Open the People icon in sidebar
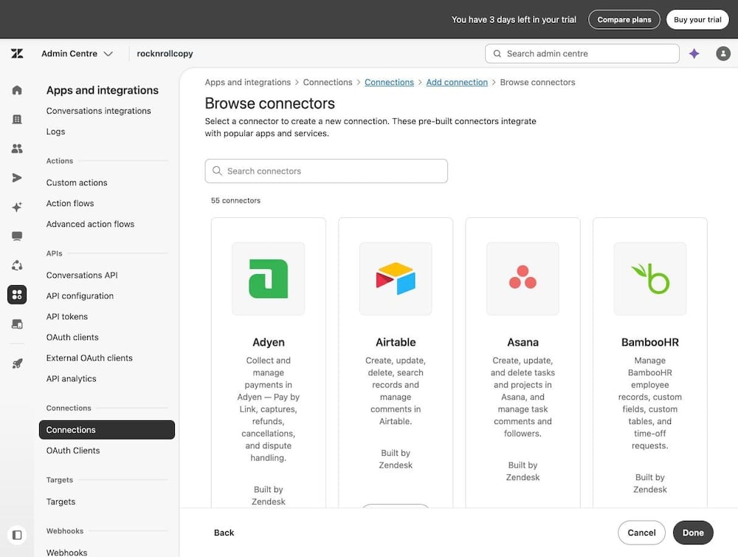 pyautogui.click(x=17, y=148)
